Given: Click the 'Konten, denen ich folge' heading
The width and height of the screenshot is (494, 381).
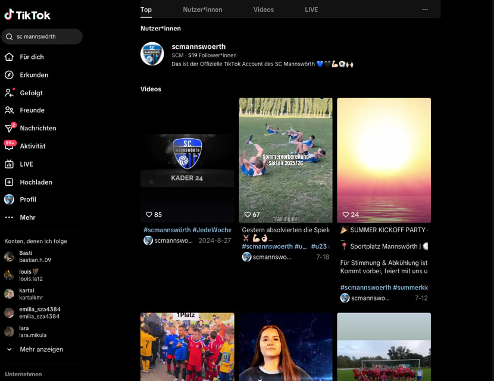Looking at the screenshot, I should coord(36,241).
